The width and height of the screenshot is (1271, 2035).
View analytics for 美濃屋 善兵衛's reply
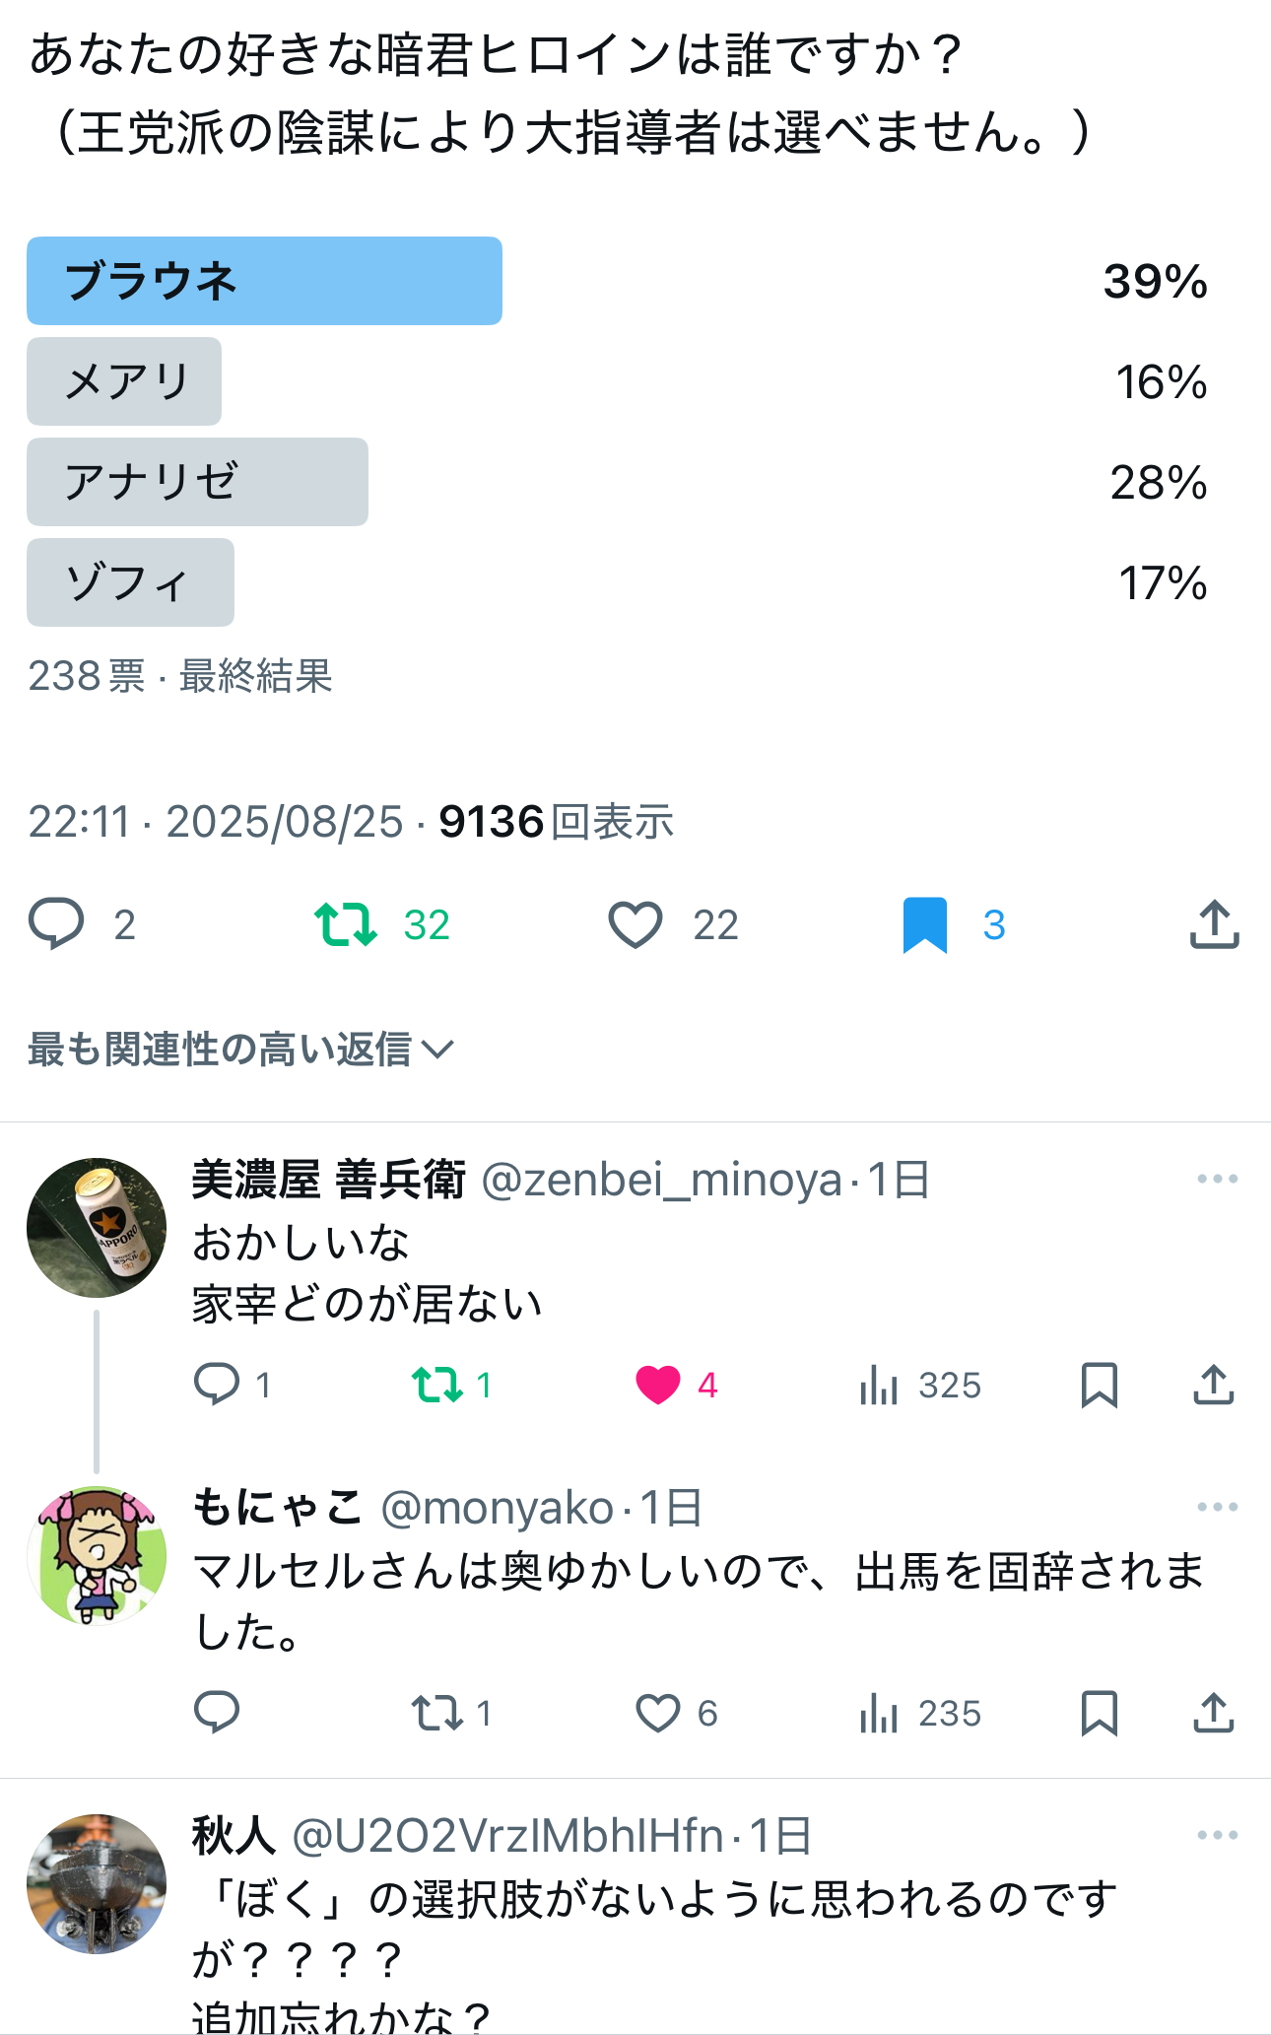[x=879, y=1385]
